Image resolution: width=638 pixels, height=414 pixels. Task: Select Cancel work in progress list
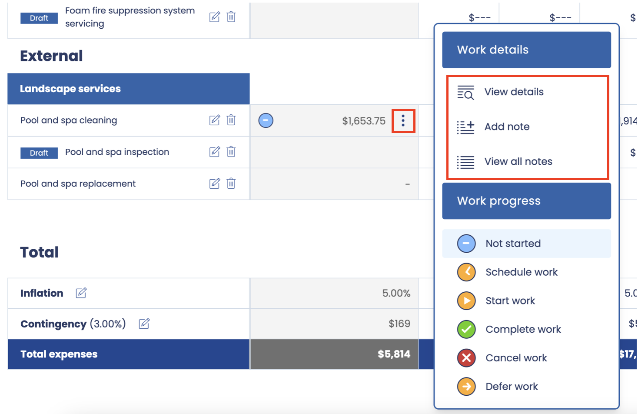pos(516,358)
